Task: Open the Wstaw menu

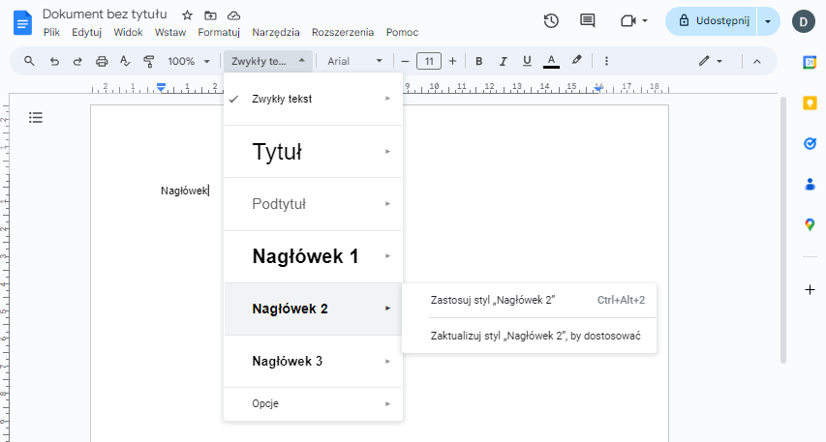Action: click(170, 32)
